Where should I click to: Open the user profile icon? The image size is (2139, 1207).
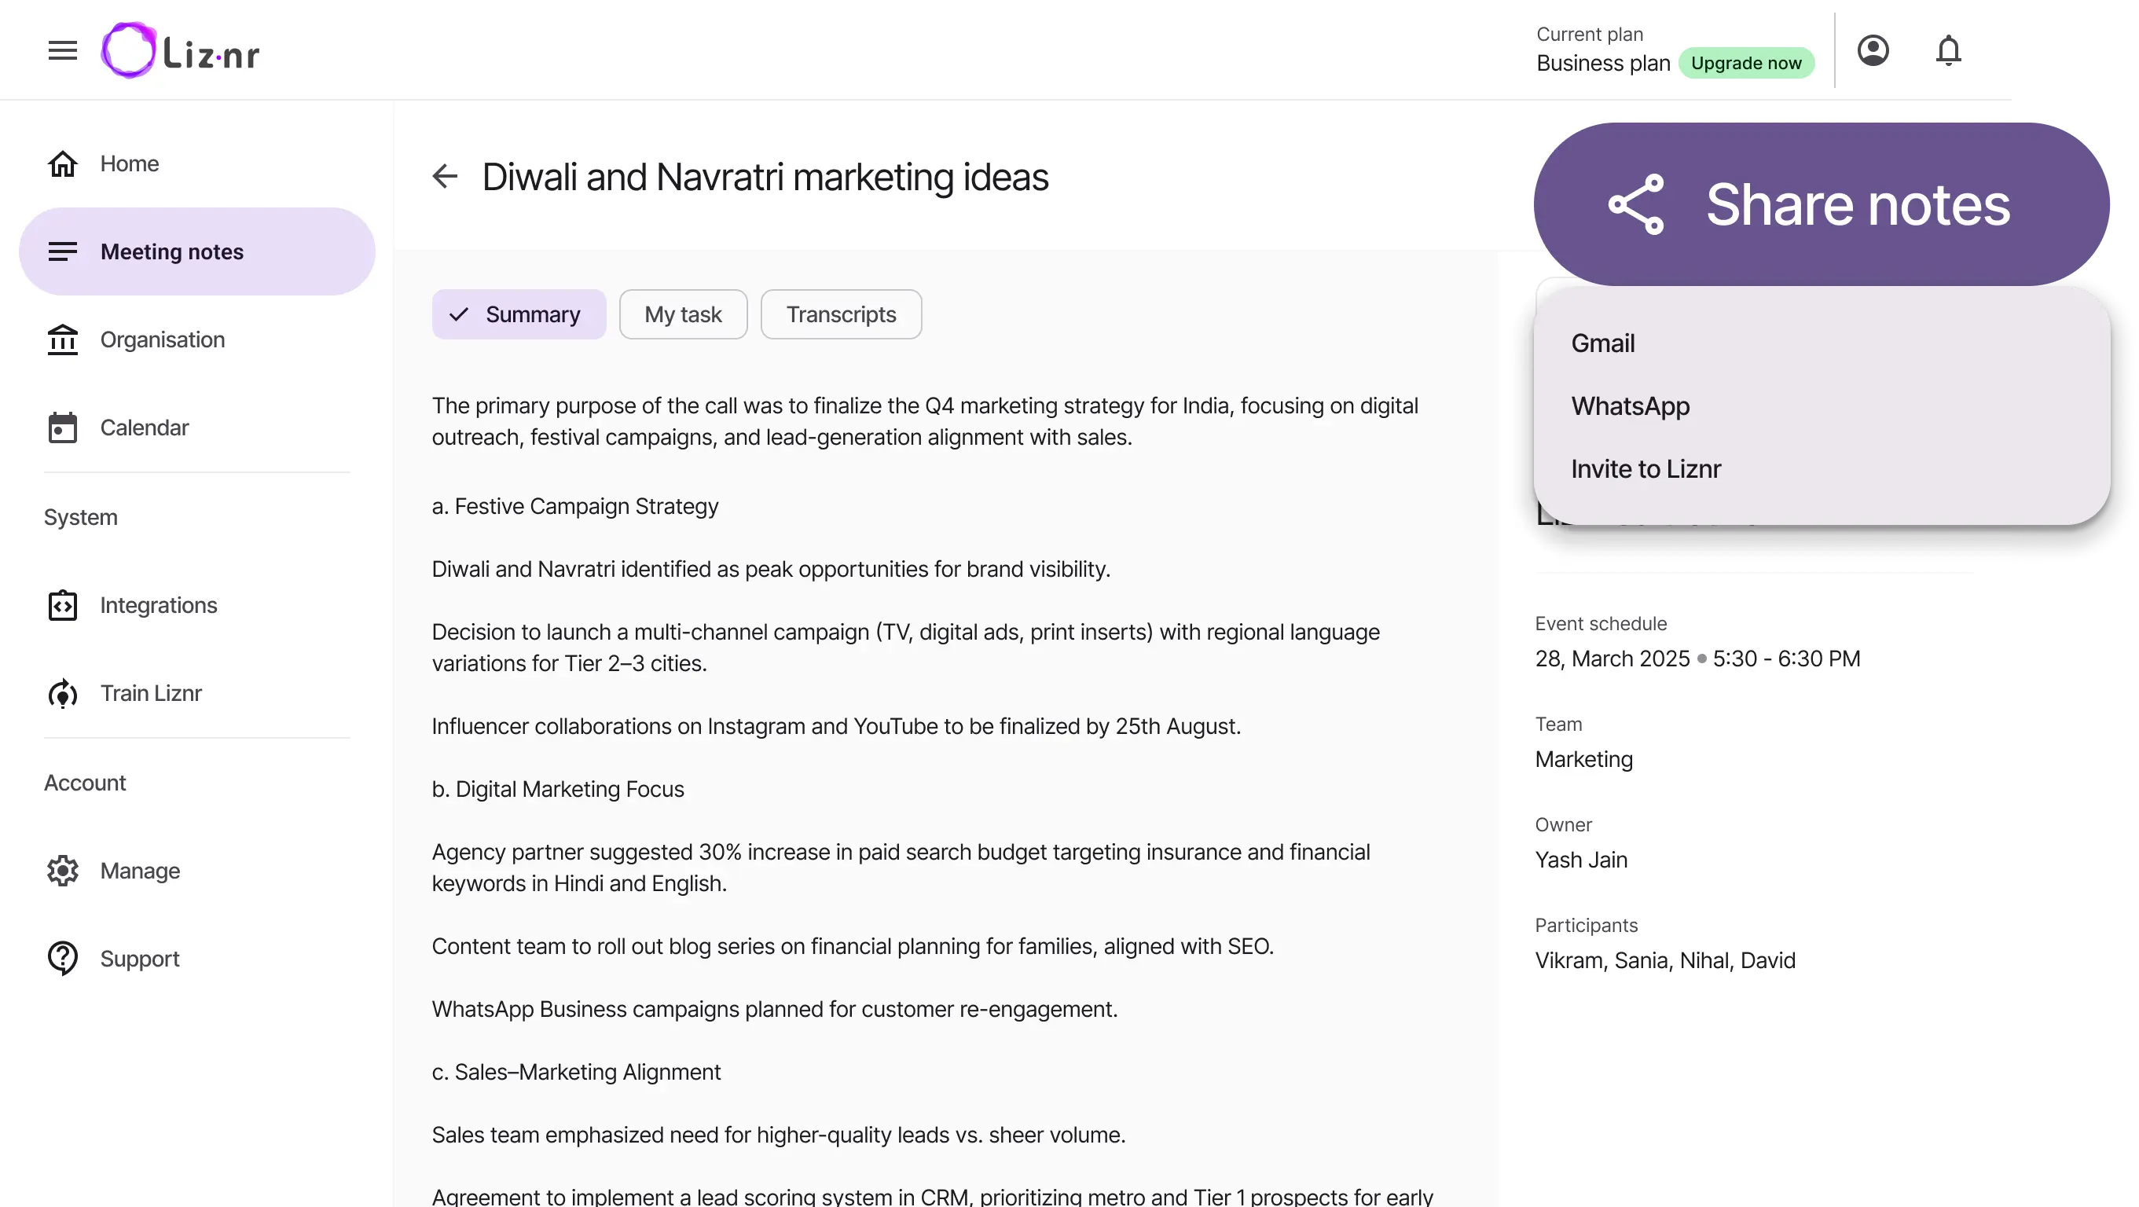click(1873, 50)
